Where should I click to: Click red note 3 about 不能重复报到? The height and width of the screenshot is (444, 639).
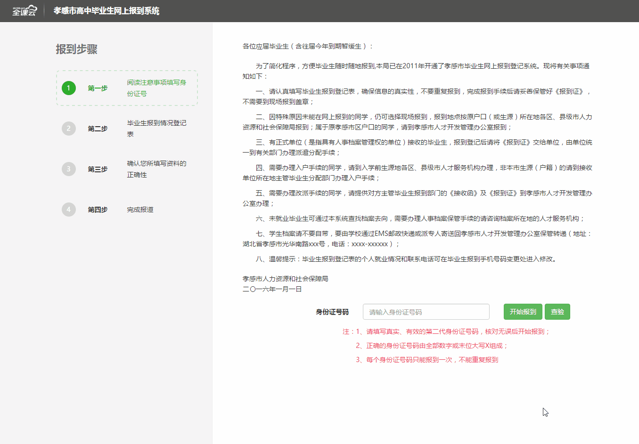[427, 360]
